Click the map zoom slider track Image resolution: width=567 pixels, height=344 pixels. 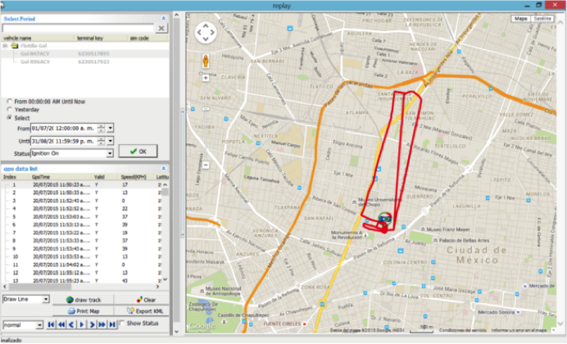tap(206, 121)
